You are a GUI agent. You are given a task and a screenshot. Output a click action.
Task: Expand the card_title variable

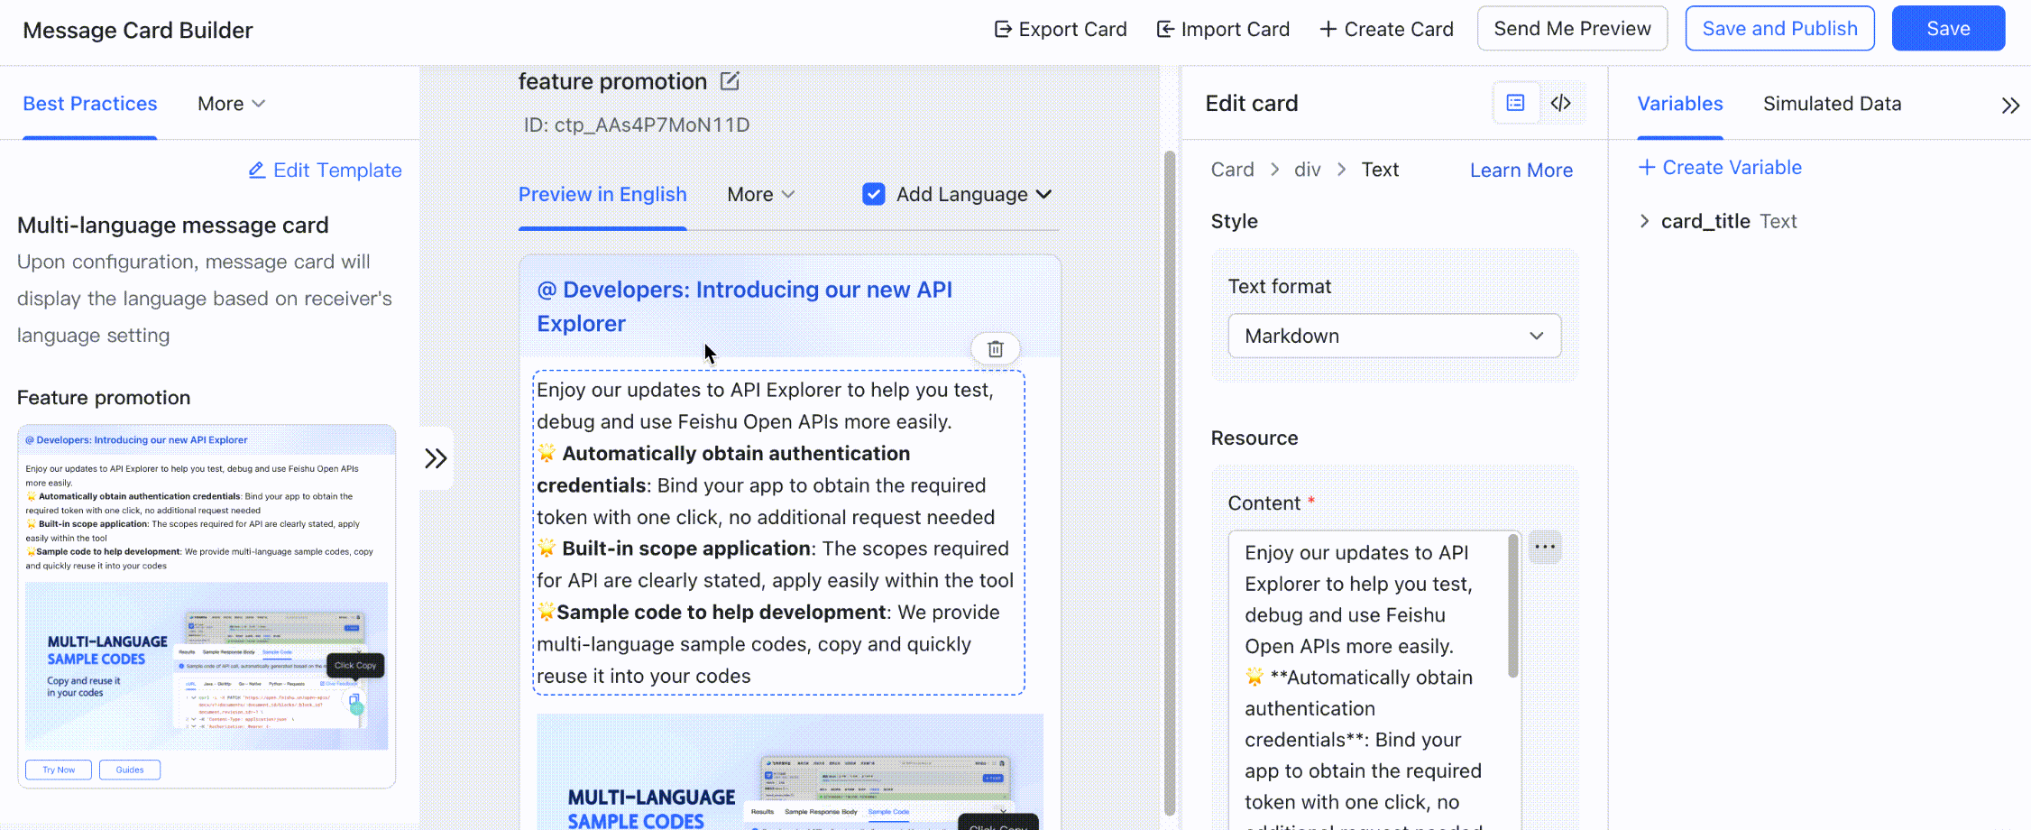click(x=1644, y=221)
